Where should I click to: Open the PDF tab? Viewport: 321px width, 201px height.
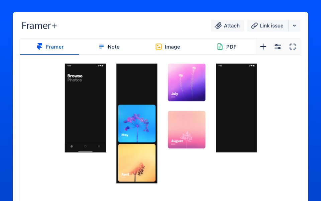click(227, 47)
